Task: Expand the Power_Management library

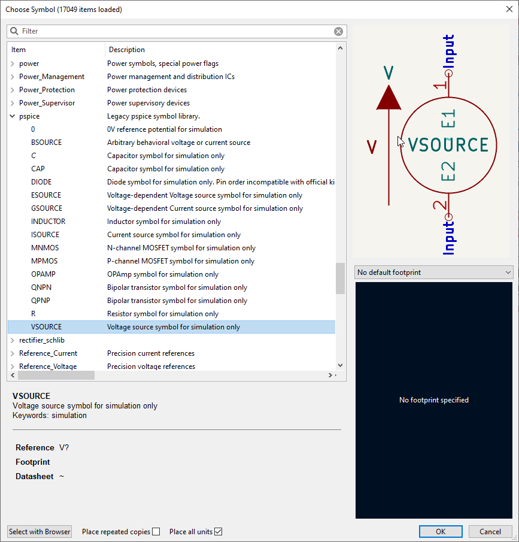Action: [x=13, y=77]
